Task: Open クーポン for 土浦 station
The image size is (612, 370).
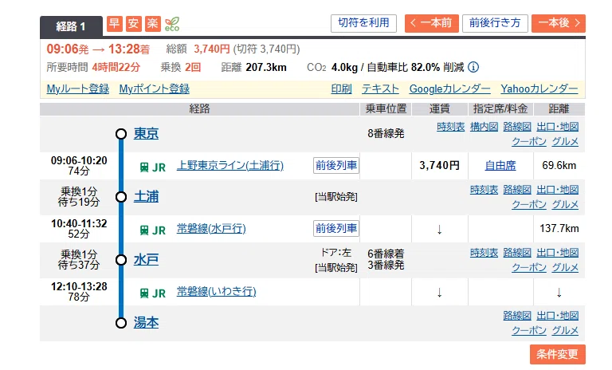Action: pos(529,204)
